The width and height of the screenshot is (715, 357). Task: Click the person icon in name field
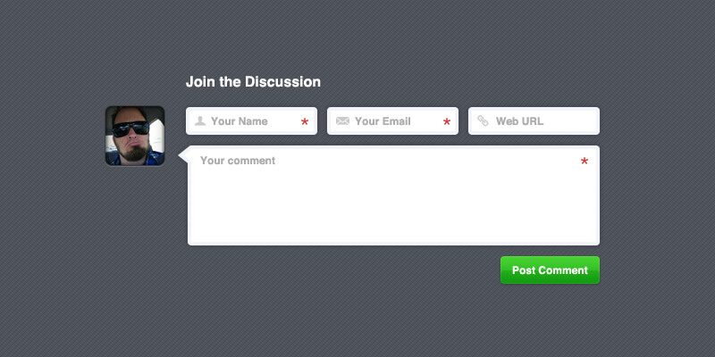[x=200, y=121]
